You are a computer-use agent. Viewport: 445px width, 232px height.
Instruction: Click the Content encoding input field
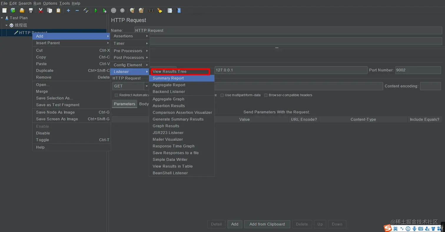430,86
